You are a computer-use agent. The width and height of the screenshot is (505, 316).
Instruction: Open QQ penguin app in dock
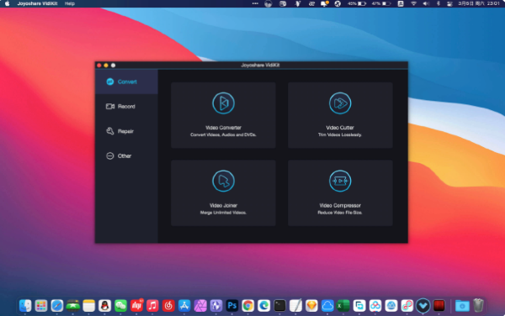coord(104,305)
